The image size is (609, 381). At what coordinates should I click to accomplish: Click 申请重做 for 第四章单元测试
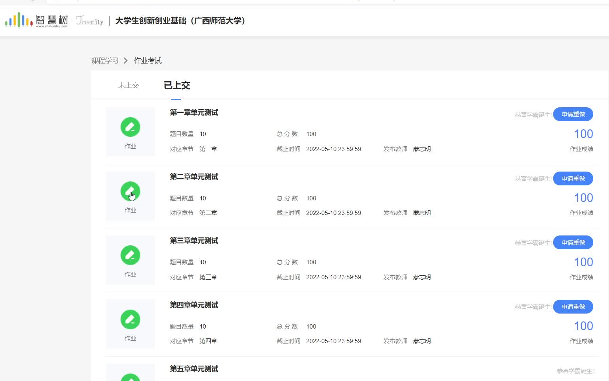point(573,306)
